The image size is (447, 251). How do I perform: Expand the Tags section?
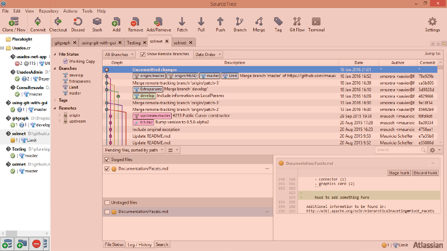tap(55, 100)
